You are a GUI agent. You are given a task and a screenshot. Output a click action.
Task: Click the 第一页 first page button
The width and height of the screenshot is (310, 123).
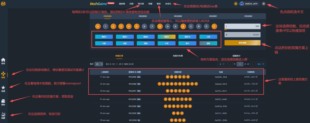222,64
